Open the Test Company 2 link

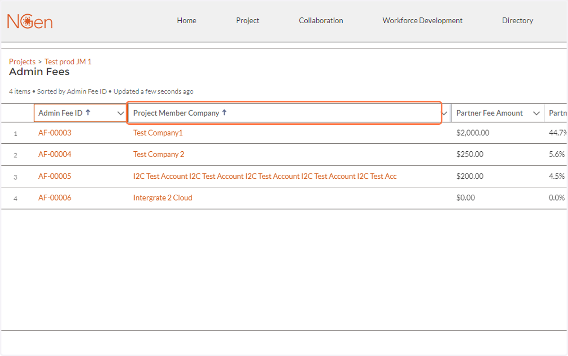[x=159, y=154]
